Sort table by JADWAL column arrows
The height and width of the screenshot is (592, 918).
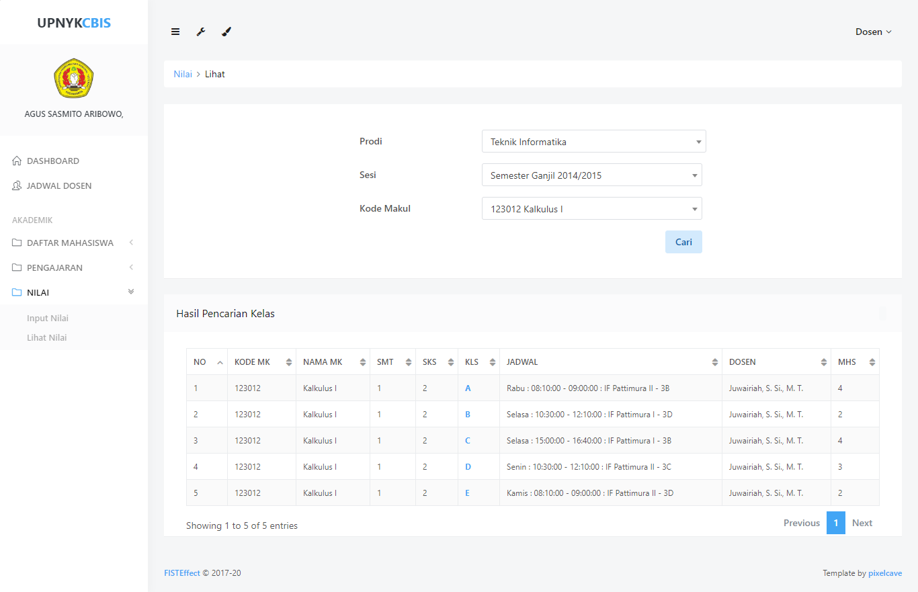point(714,362)
